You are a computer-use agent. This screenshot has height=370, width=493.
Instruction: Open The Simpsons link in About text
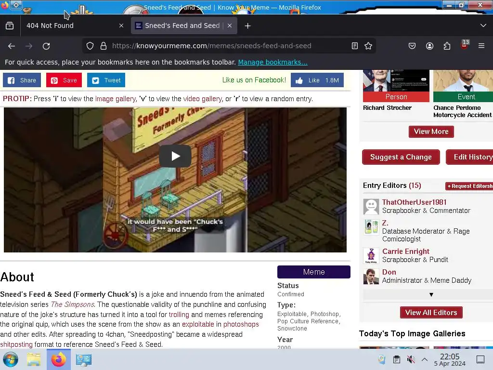[x=72, y=304]
